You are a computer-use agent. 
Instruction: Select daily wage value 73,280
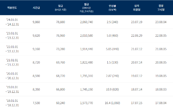(61, 49)
